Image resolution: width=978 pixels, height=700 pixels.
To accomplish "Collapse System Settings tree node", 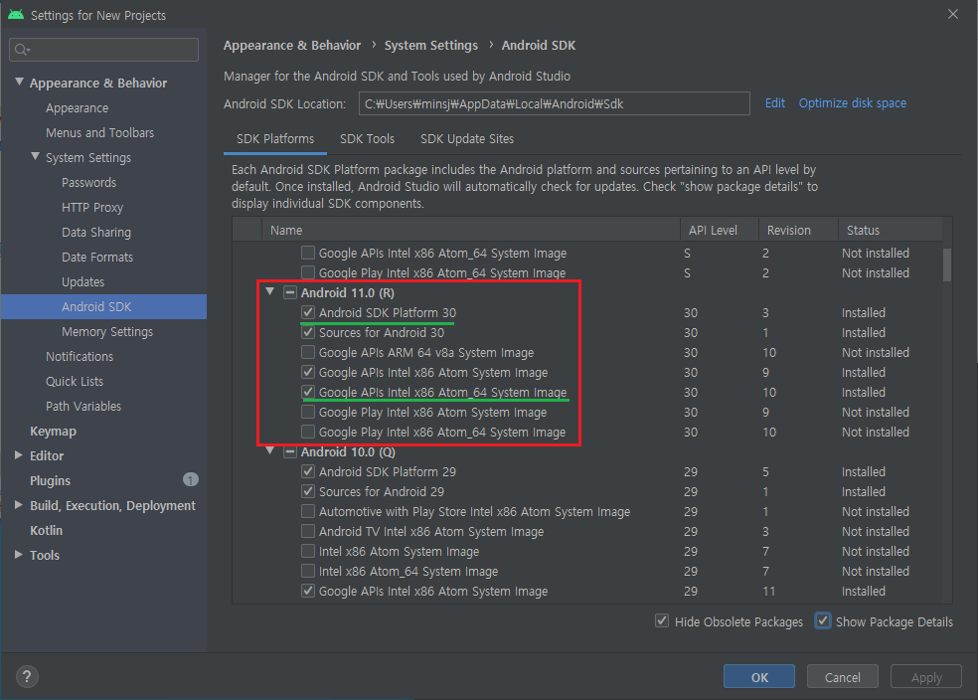I will coord(36,156).
